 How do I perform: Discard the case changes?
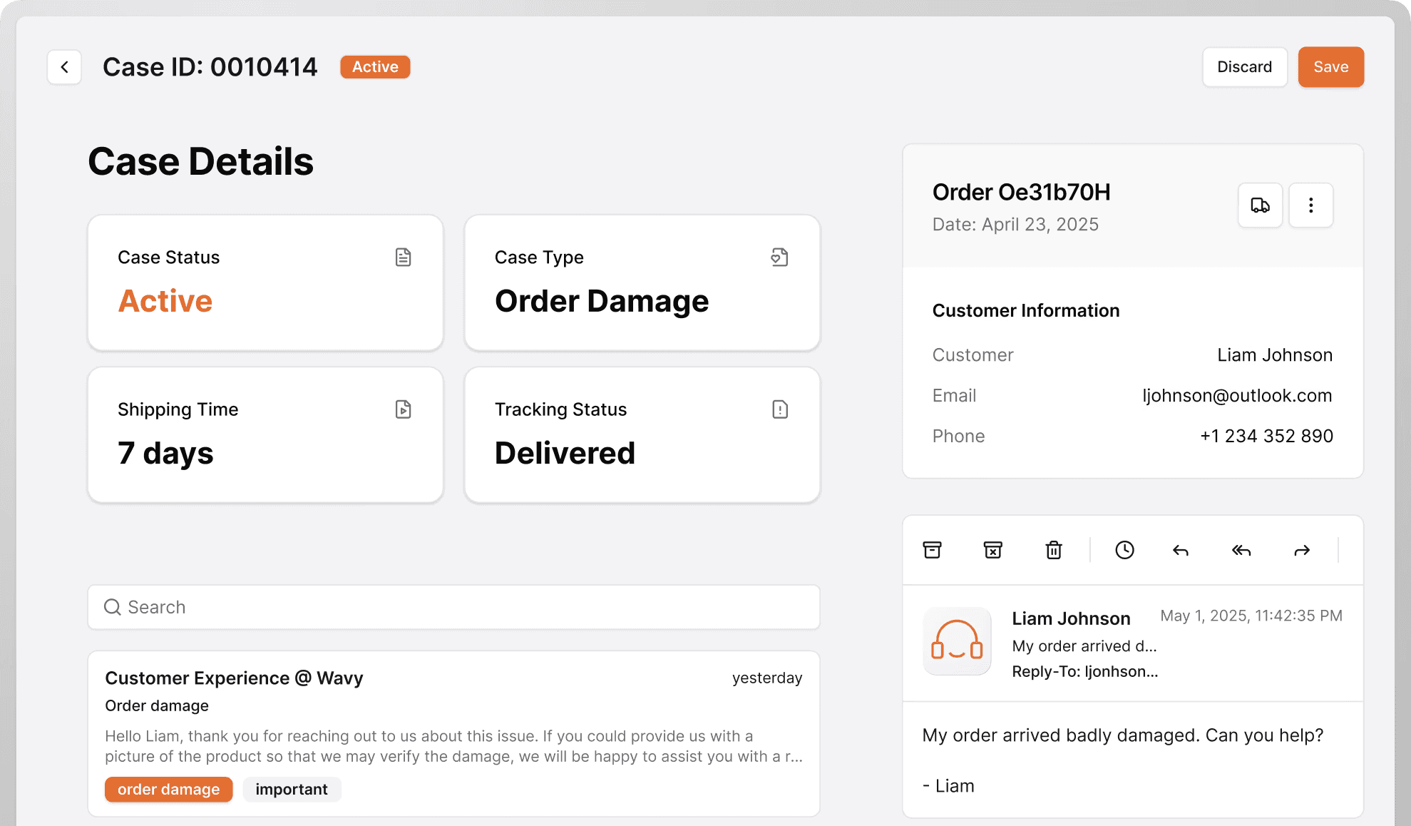click(x=1244, y=67)
